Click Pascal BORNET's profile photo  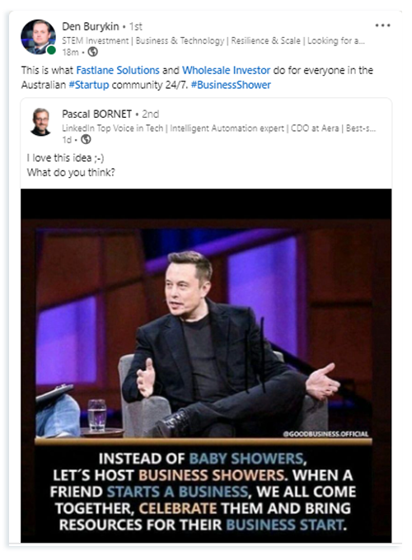[x=41, y=122]
